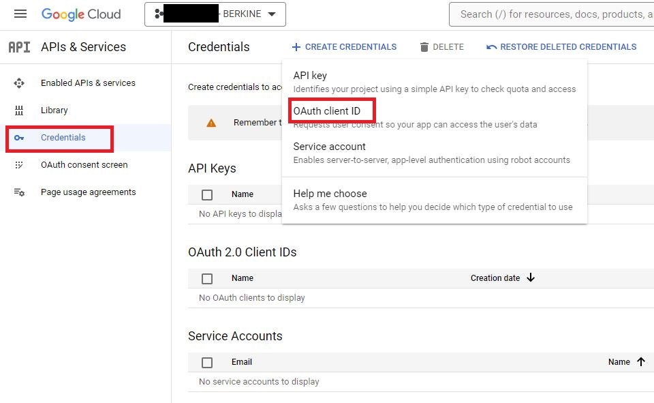Screen dimensions: 654x403
Task: Click the Credentials key icon
Action: pyautogui.click(x=19, y=137)
